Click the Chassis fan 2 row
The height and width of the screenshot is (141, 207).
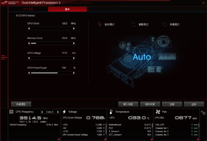[x=176, y=131]
